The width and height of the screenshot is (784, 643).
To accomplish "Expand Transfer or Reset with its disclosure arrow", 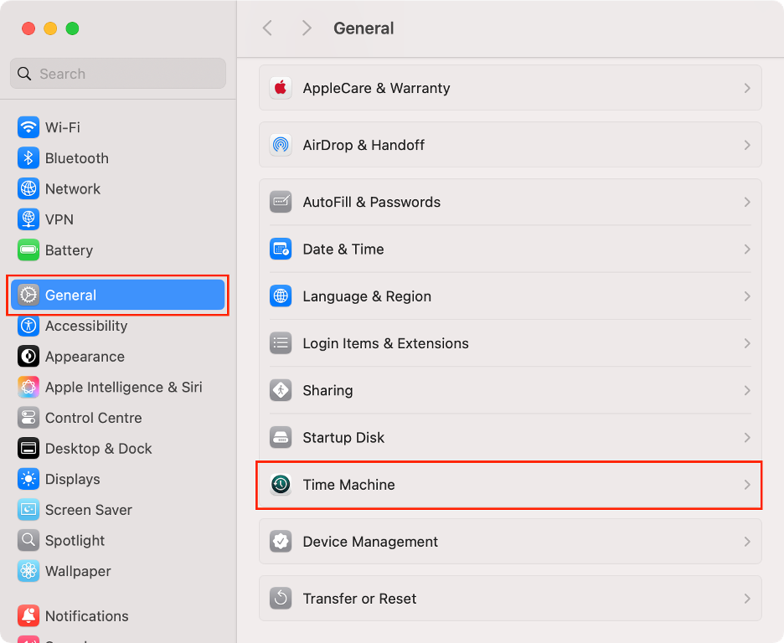I will tap(747, 598).
